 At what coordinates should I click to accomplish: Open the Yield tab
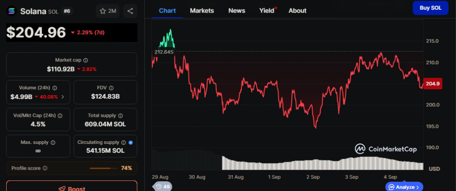pyautogui.click(x=267, y=10)
